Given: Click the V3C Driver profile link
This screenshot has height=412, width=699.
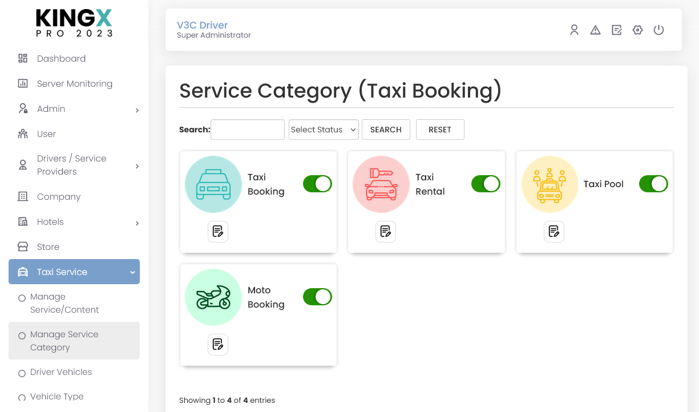Looking at the screenshot, I should point(202,25).
